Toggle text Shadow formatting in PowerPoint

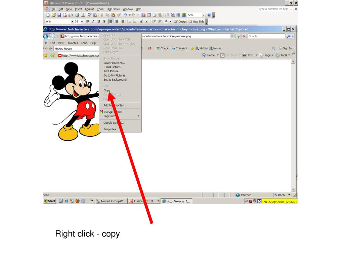click(104, 21)
